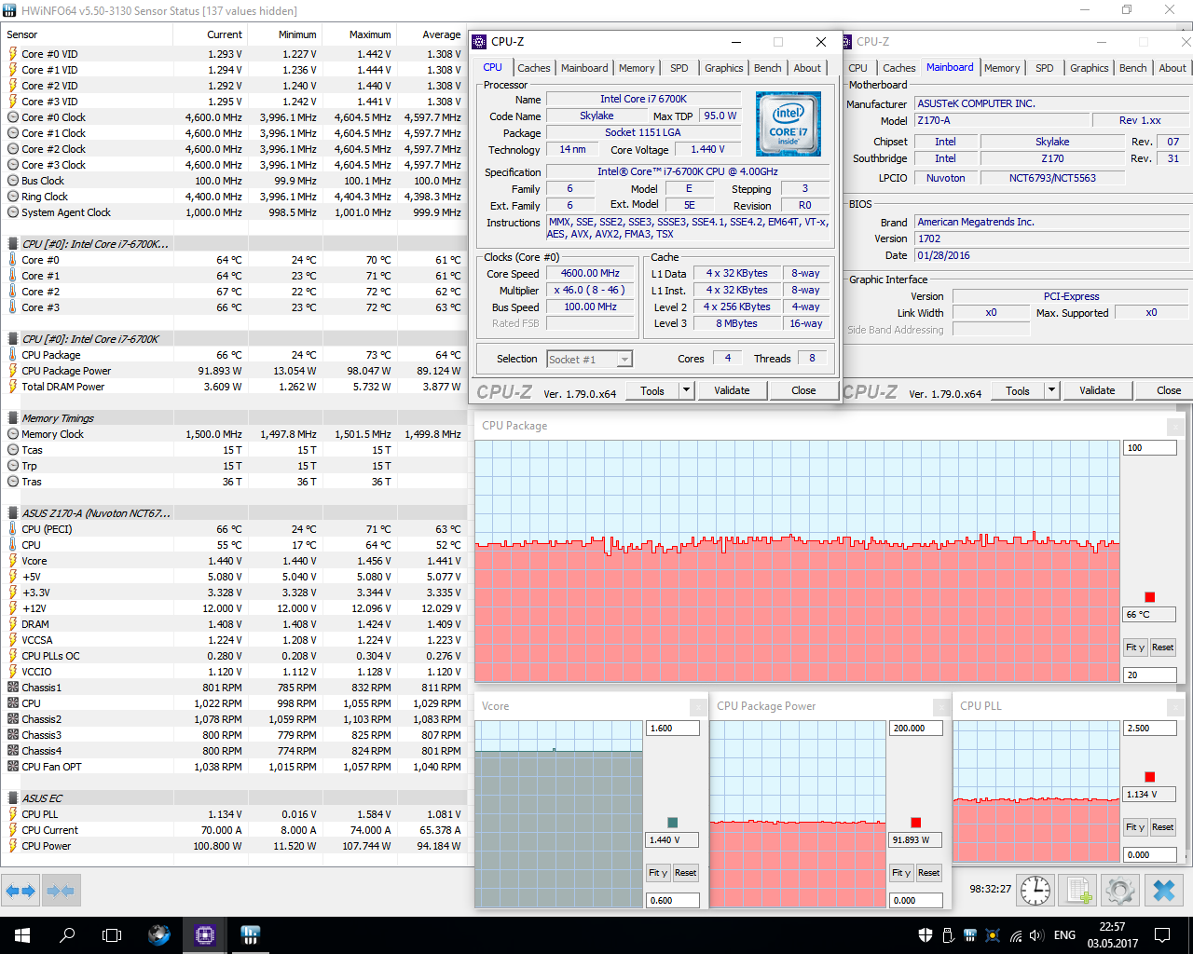Select the Memory Timings sensor group header

coord(233,418)
